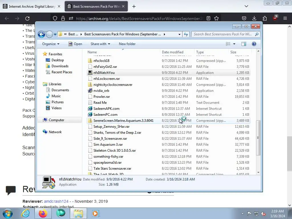Open Explorer help icon
This screenshot has height=219, width=292.
pos(254,44)
